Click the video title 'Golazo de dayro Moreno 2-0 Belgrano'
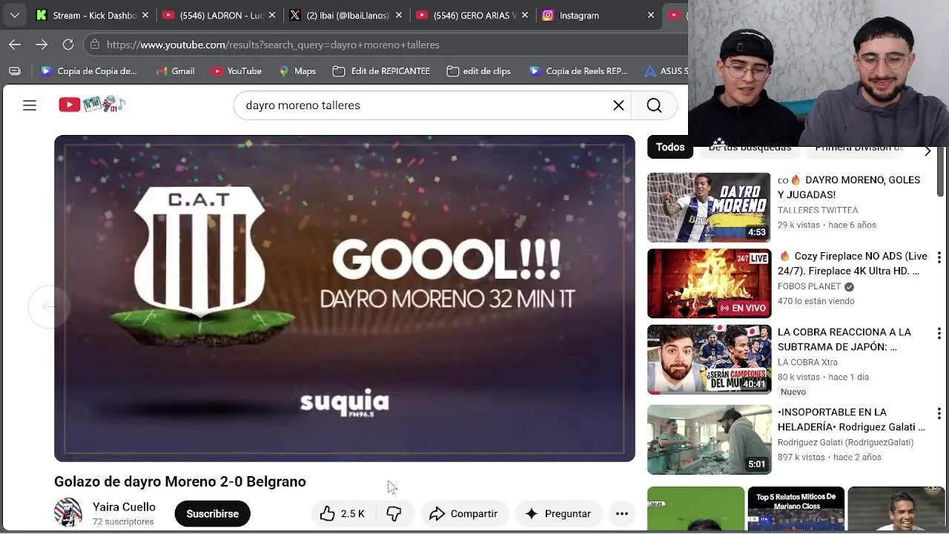This screenshot has width=949, height=534. [x=180, y=482]
